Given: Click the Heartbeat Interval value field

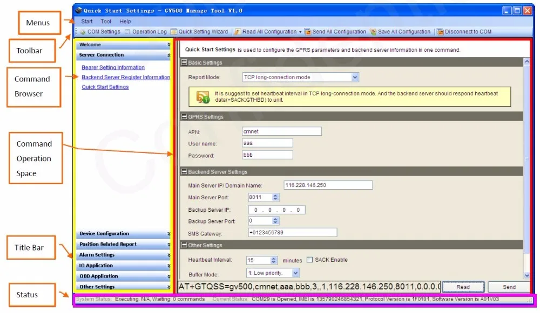Looking at the screenshot, I should (x=259, y=260).
